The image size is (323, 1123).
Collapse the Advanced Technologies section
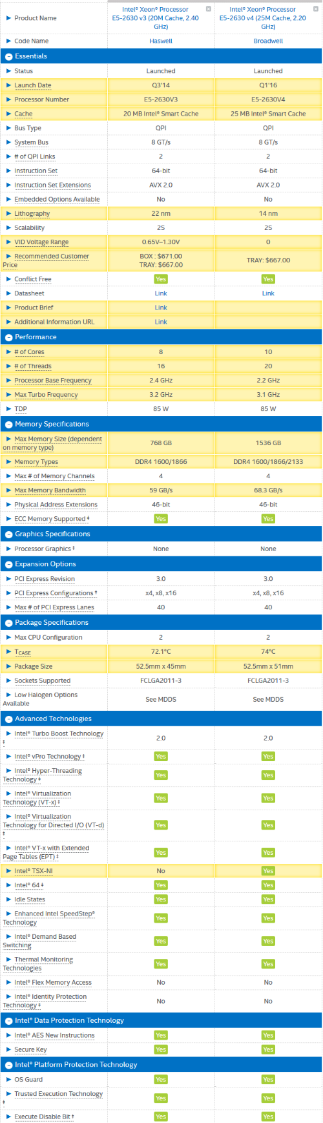tap(9, 719)
